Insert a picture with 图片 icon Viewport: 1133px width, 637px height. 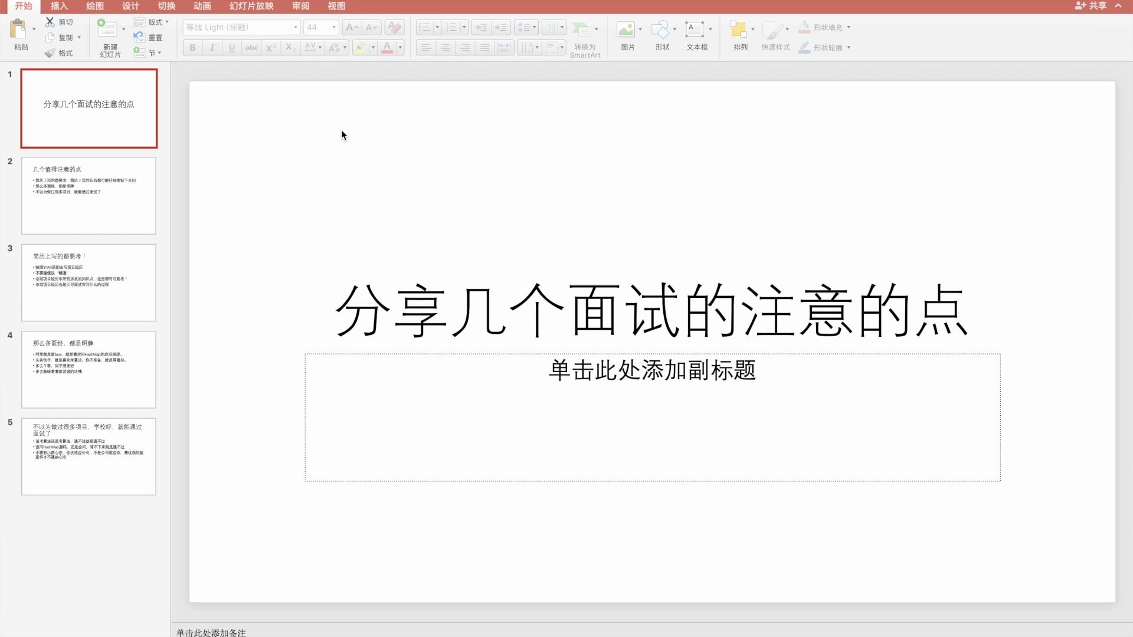coord(626,29)
